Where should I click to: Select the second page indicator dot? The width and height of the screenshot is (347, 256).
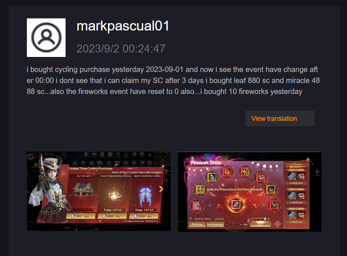(104, 221)
